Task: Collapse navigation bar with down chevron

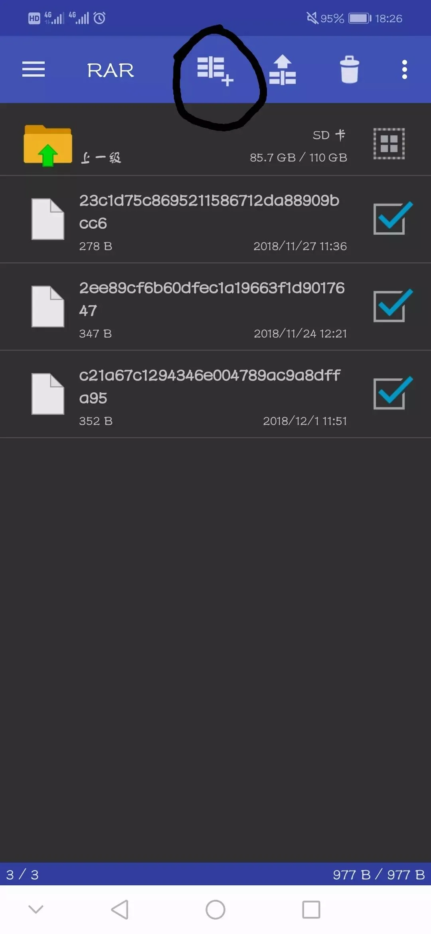Action: (x=36, y=909)
